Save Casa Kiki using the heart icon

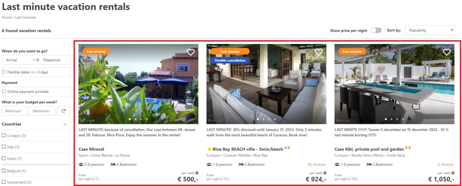tap(447, 52)
